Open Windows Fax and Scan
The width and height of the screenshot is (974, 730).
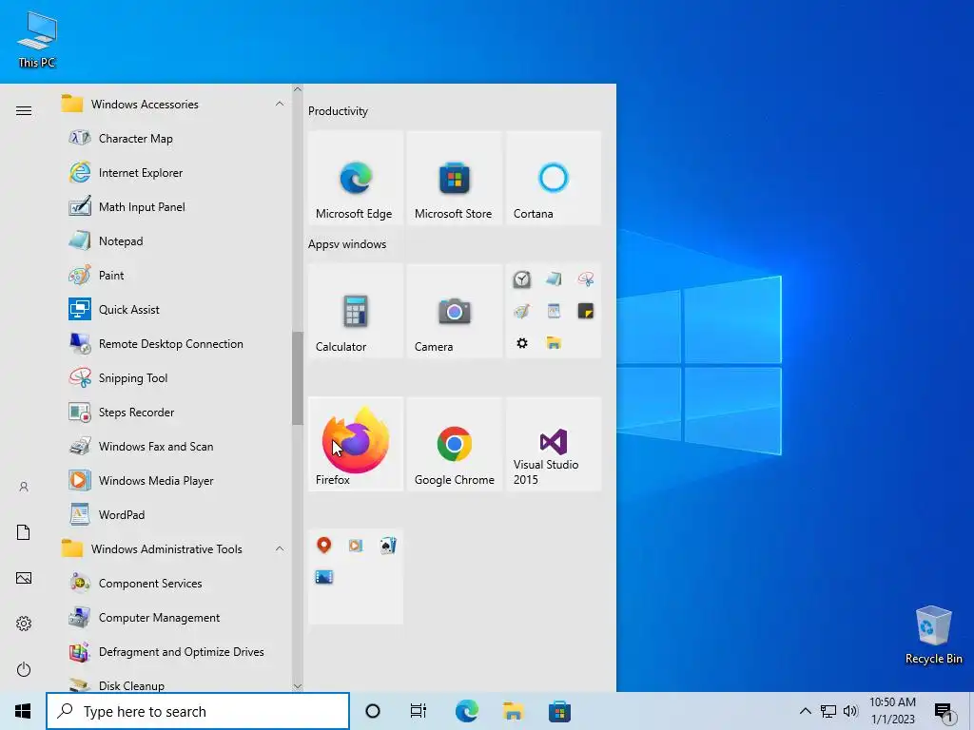pos(171,447)
